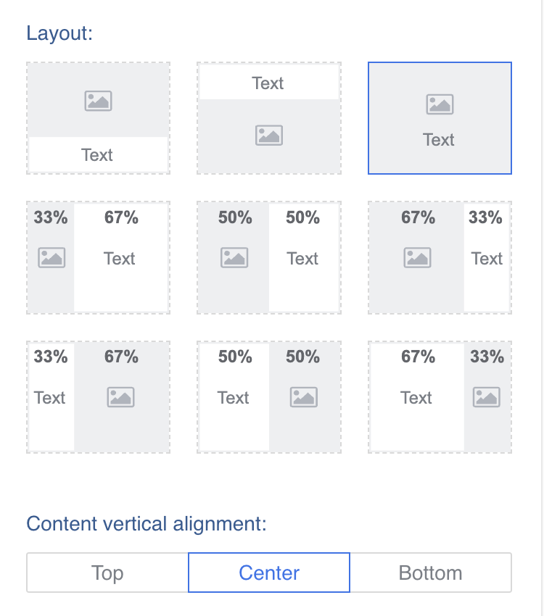Select the 33% text left, 67% image layout
Viewport: 544px width, 616px height.
click(98, 397)
